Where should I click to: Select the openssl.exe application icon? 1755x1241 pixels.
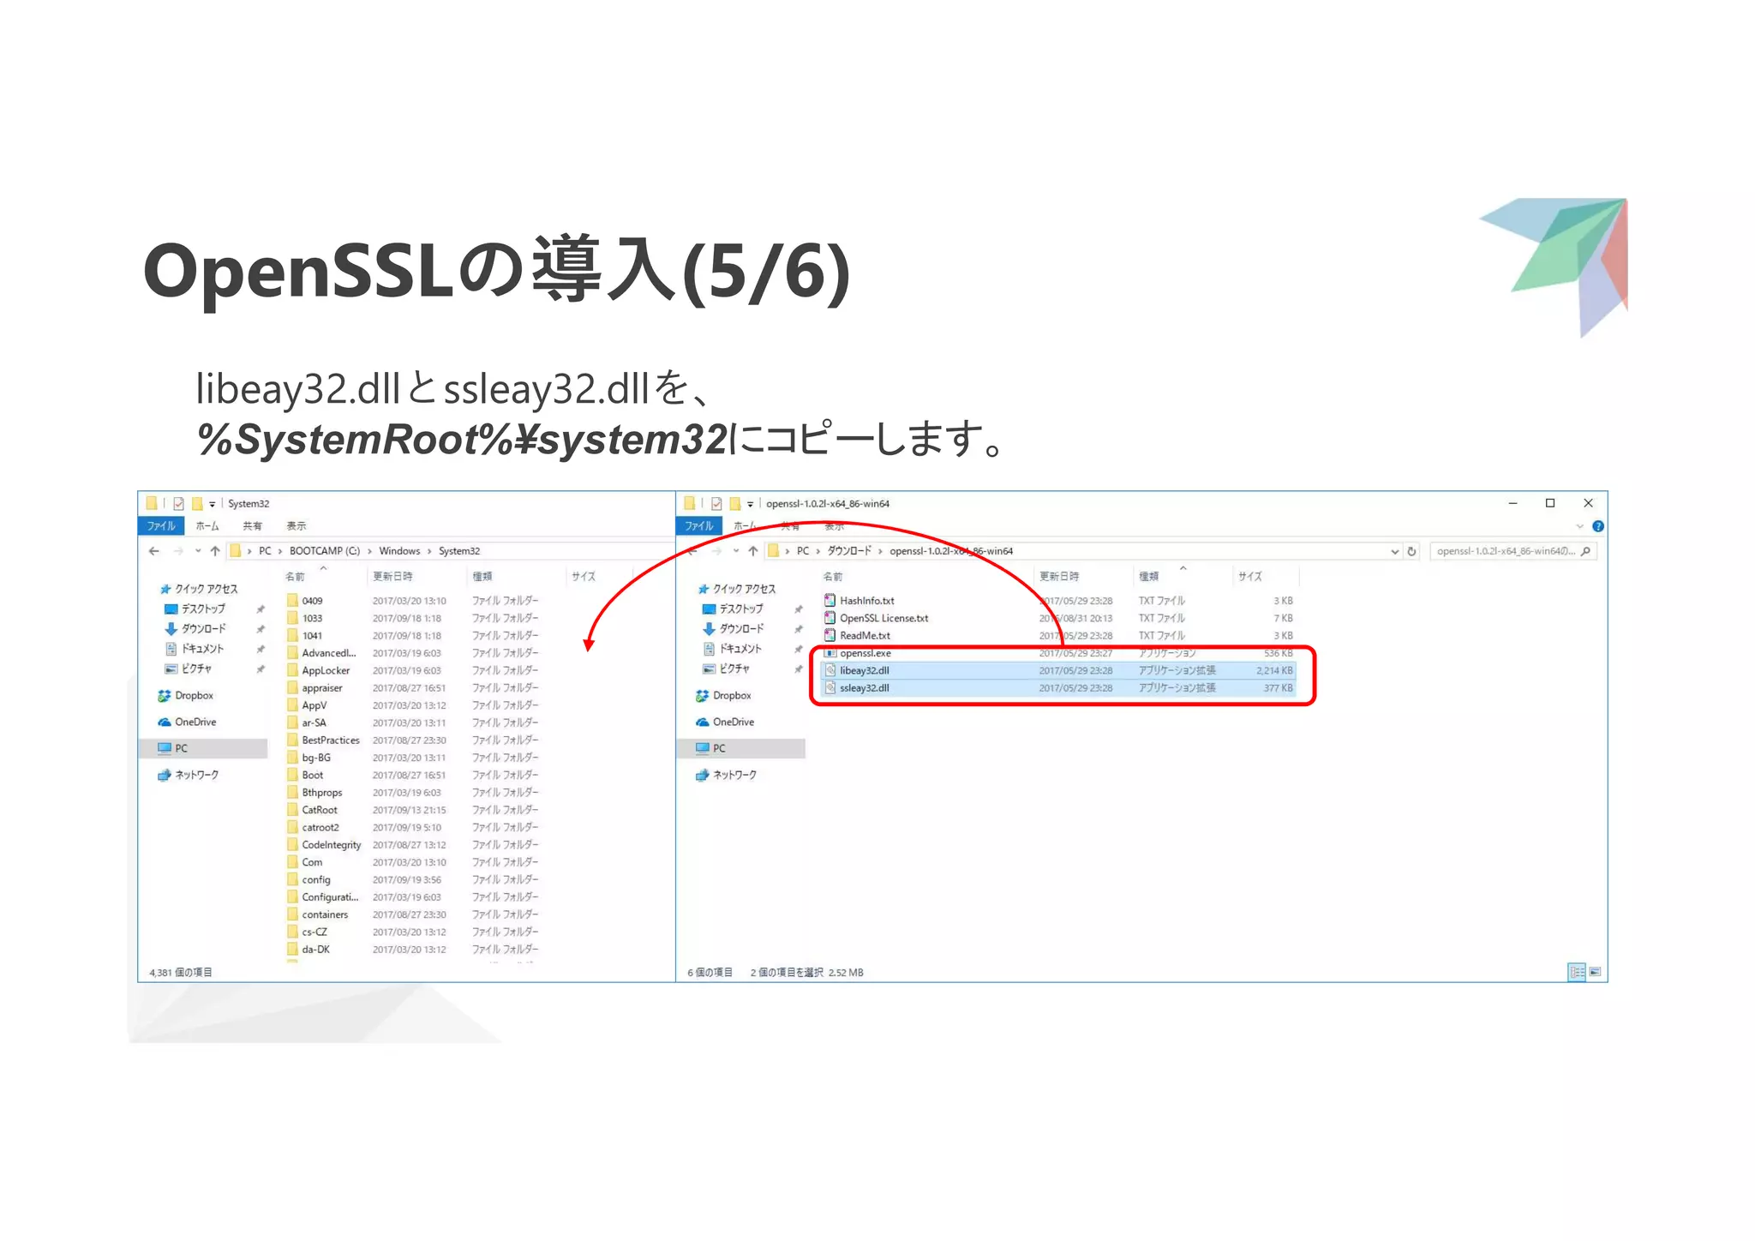click(x=830, y=653)
